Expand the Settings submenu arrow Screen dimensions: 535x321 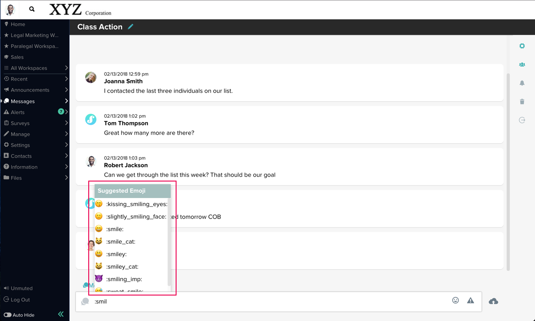pyautogui.click(x=66, y=145)
